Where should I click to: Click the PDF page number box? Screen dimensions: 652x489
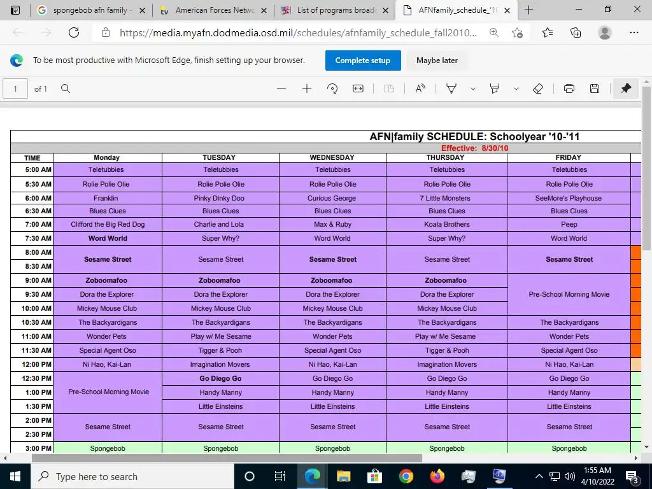[x=15, y=89]
